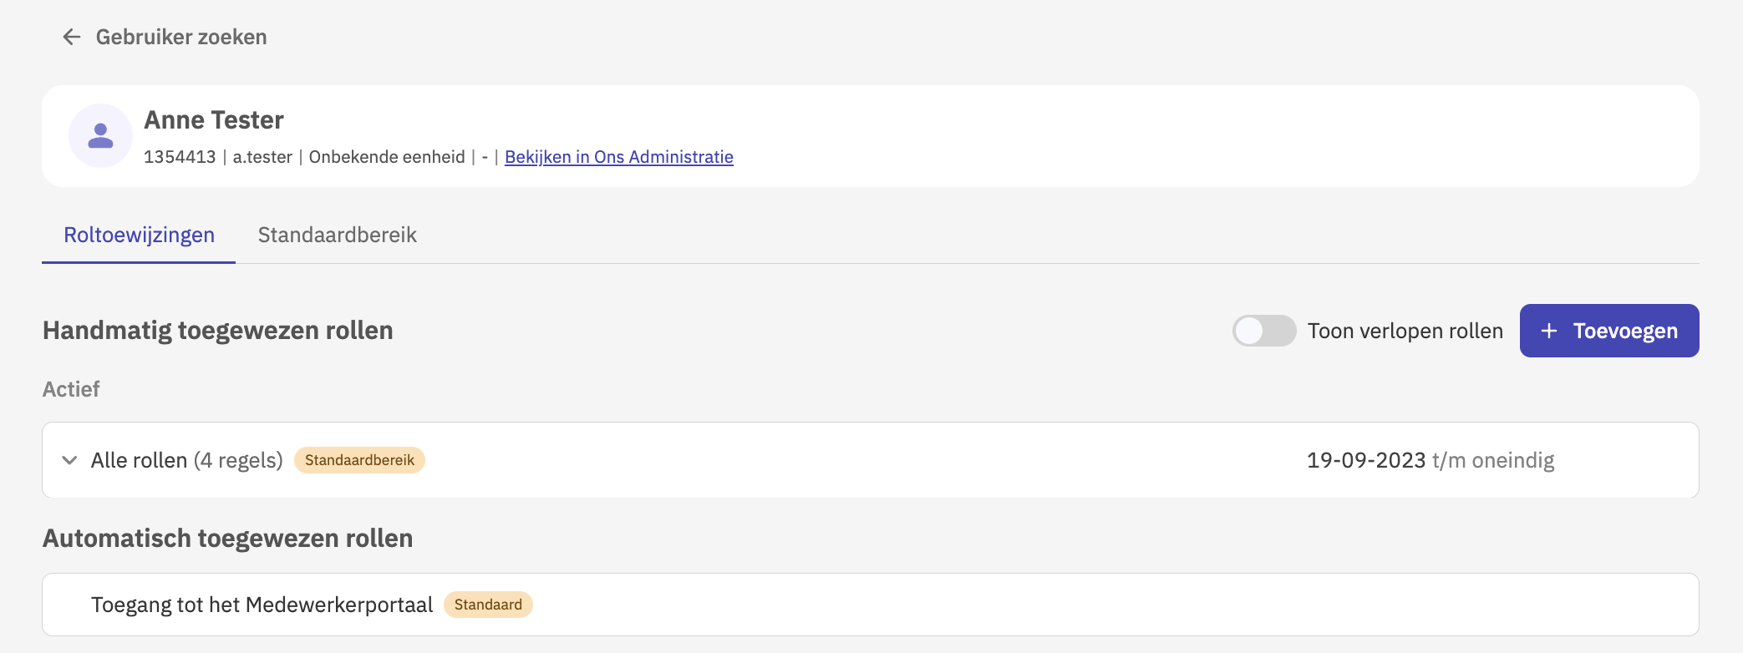This screenshot has height=653, width=1743.
Task: Click the 'Toon verlopen rollen' label text
Action: (x=1405, y=331)
